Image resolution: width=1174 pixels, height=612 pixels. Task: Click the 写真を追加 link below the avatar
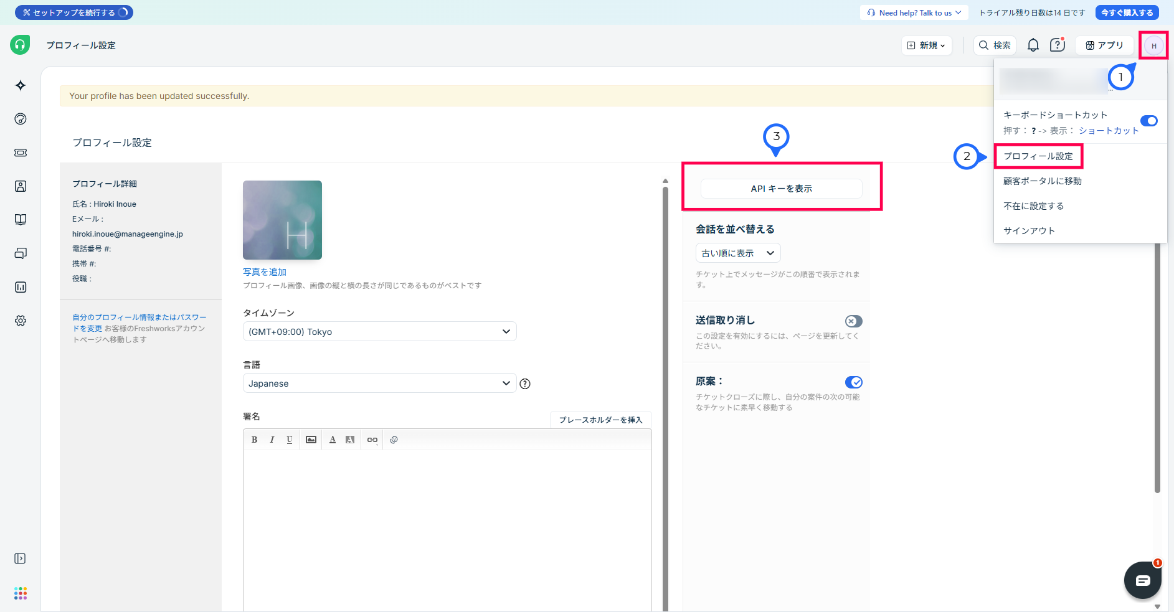pos(264,271)
